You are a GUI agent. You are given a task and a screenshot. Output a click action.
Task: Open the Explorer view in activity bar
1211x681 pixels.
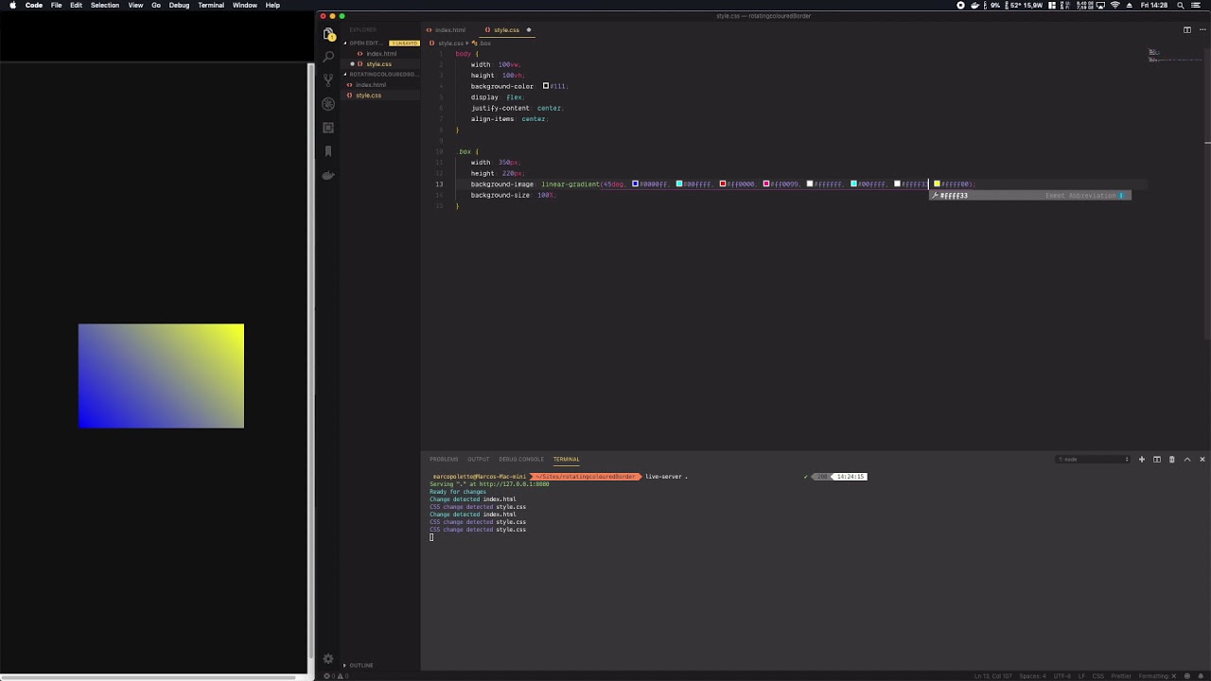[328, 34]
